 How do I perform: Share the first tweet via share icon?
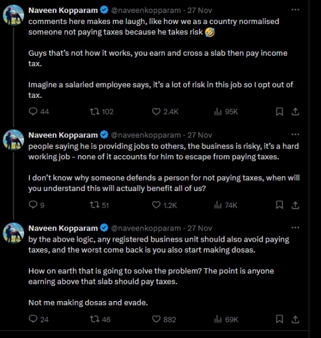point(295,111)
